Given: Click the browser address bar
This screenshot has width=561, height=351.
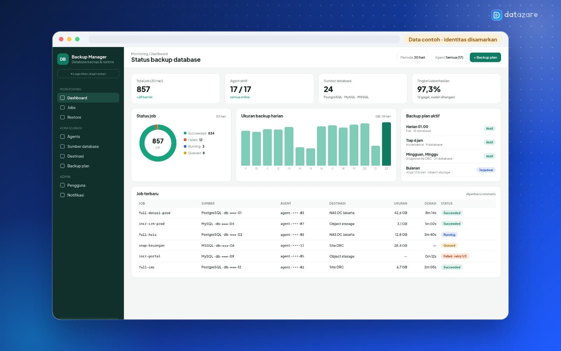Looking at the screenshot, I should click(x=244, y=39).
